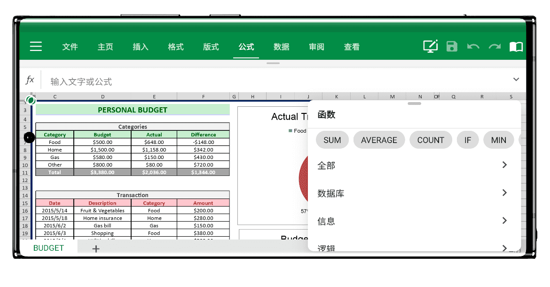This screenshot has width=550, height=287.
Task: Expand the 全部 functions category
Action: tap(414, 165)
